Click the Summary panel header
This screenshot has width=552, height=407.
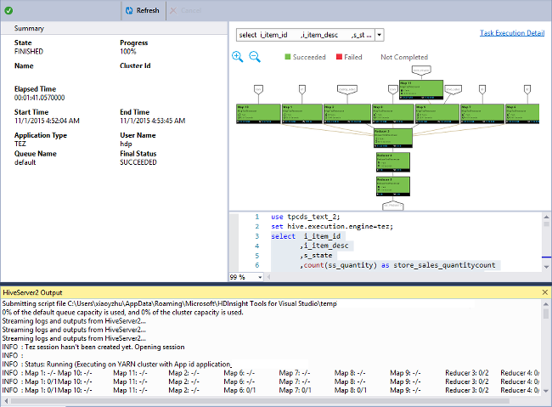pos(30,28)
